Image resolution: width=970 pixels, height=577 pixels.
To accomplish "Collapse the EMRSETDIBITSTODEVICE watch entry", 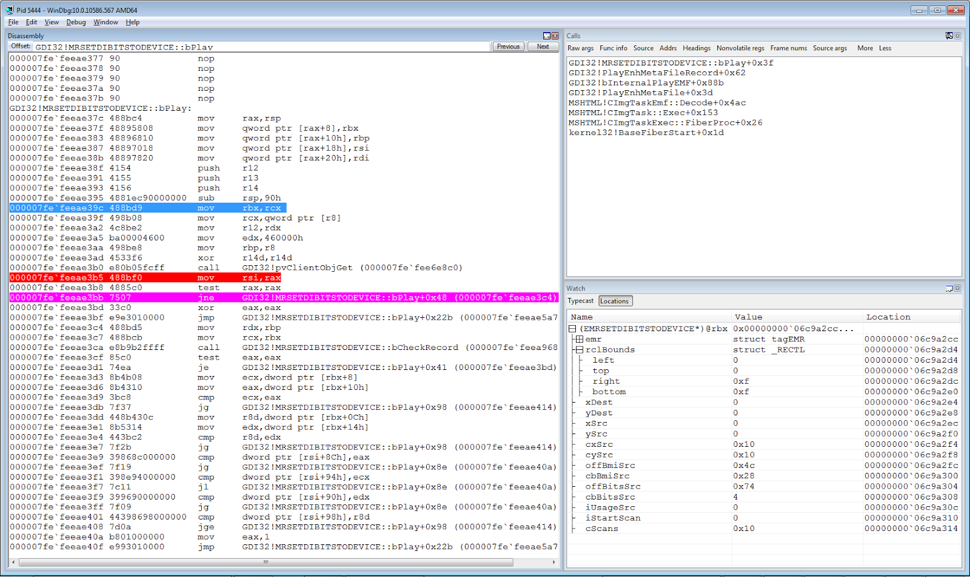I will pos(572,329).
